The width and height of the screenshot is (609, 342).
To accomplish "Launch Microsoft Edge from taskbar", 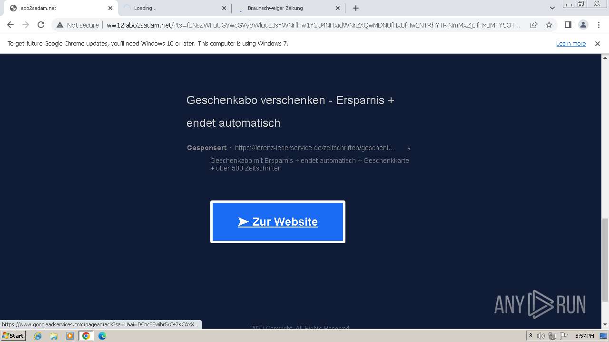I will (102, 336).
